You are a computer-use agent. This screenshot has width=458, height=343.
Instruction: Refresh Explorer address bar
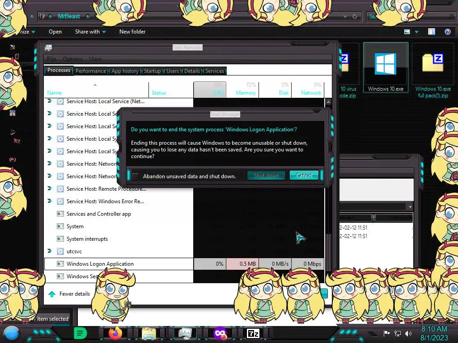tap(355, 17)
